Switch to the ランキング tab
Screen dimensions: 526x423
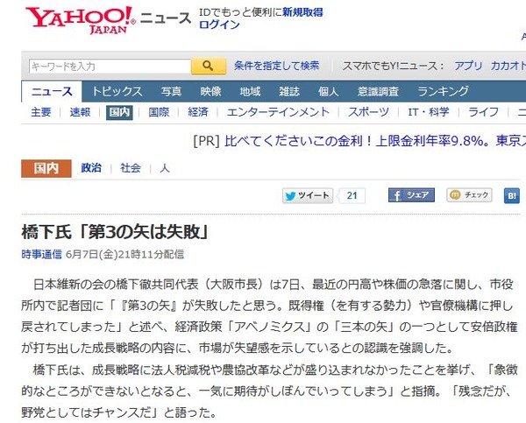[443, 91]
